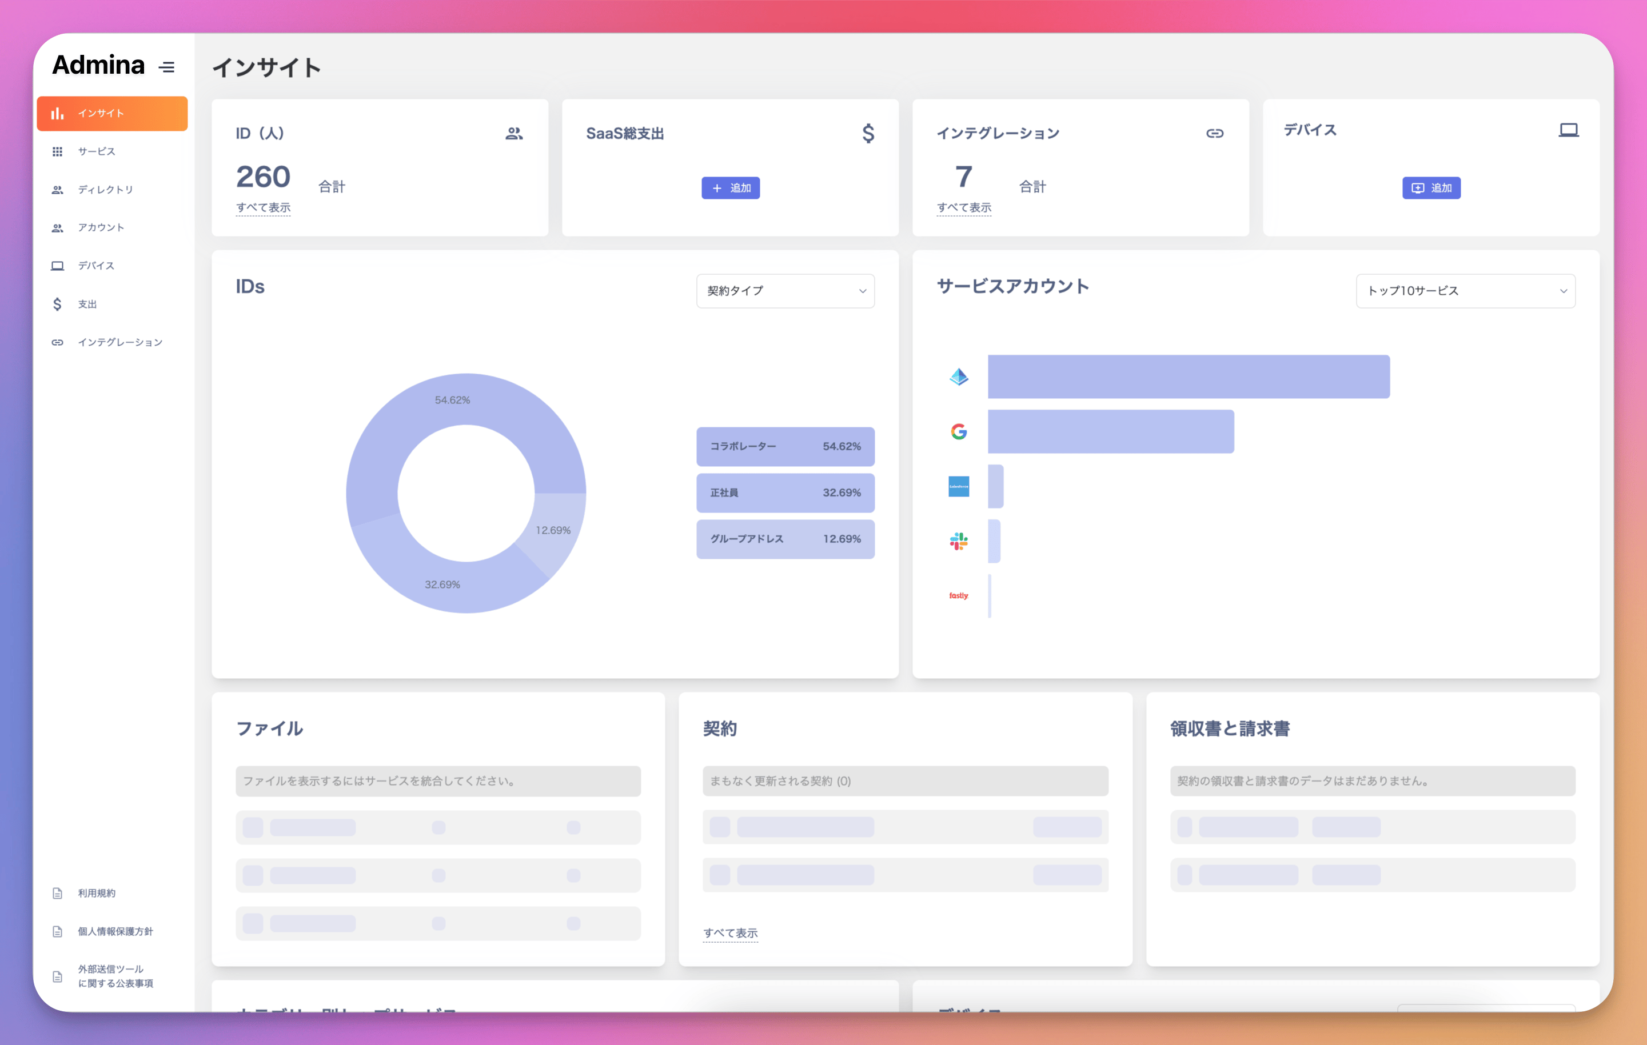
Task: Collapse the sidebar with the hamburger icon
Action: 166,67
